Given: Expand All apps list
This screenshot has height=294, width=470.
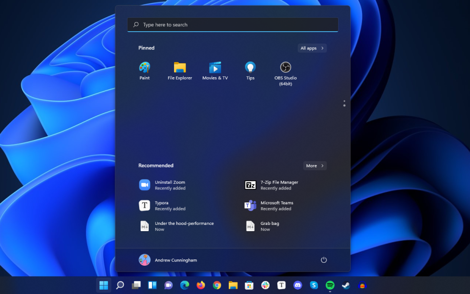Looking at the screenshot, I should pos(312,48).
